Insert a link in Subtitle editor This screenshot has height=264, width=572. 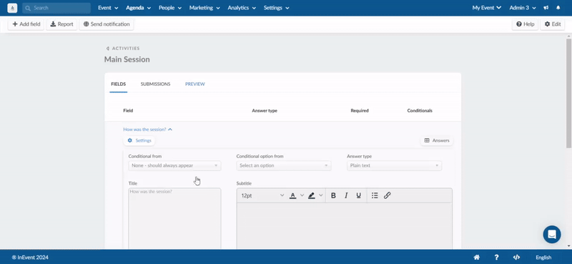click(388, 195)
